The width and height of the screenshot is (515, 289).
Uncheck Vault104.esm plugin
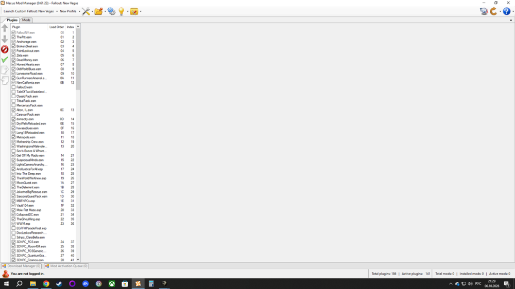point(13,205)
